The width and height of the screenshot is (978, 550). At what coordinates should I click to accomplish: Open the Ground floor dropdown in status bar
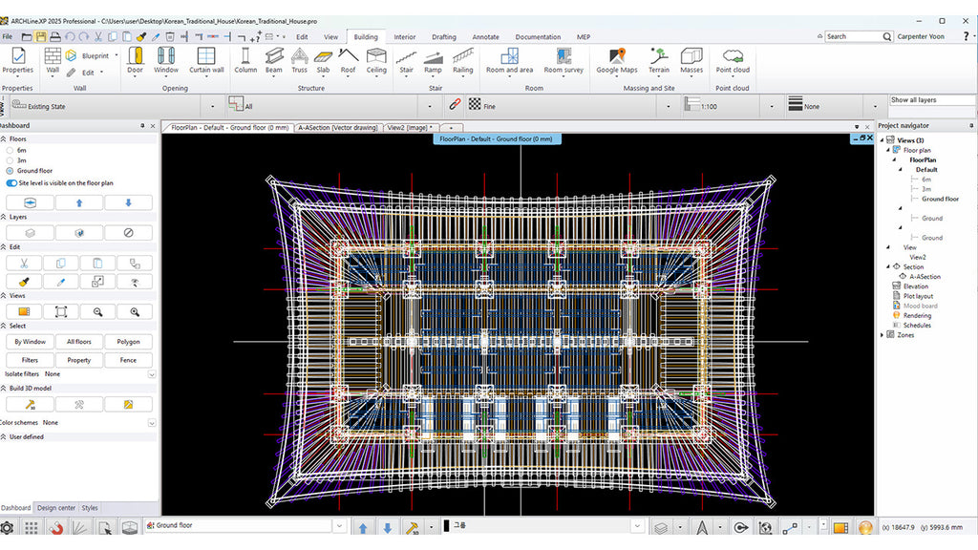coord(244,526)
